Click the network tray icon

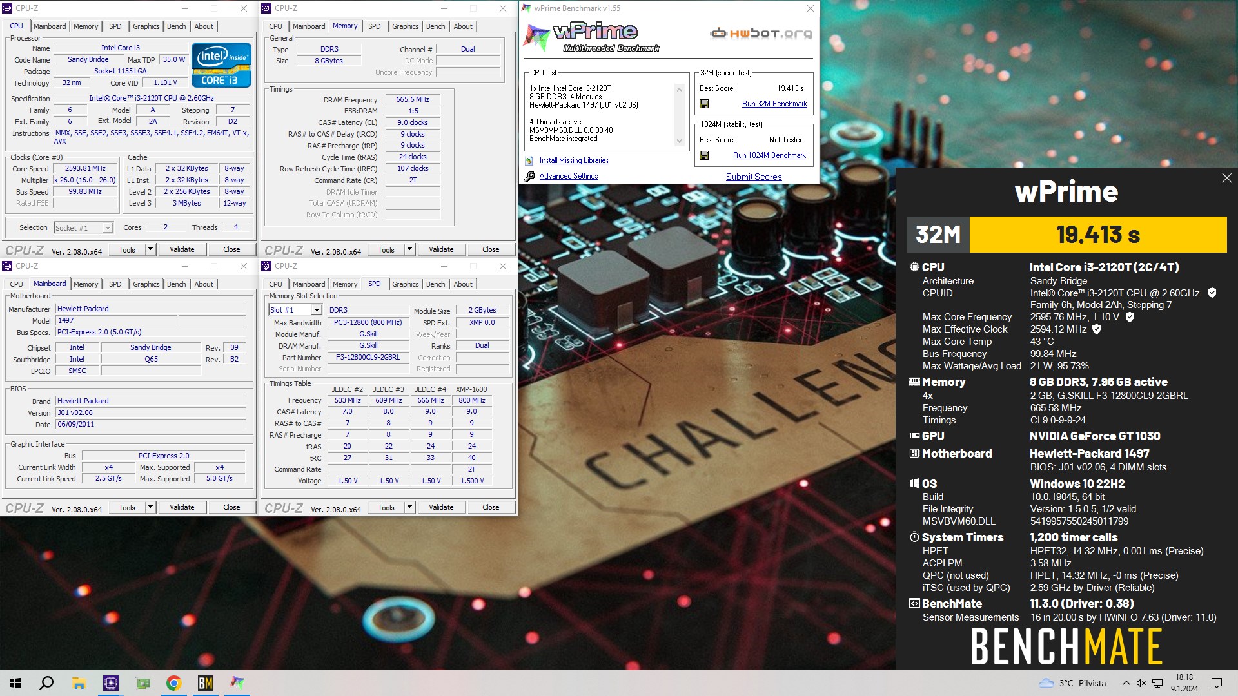tap(1157, 683)
